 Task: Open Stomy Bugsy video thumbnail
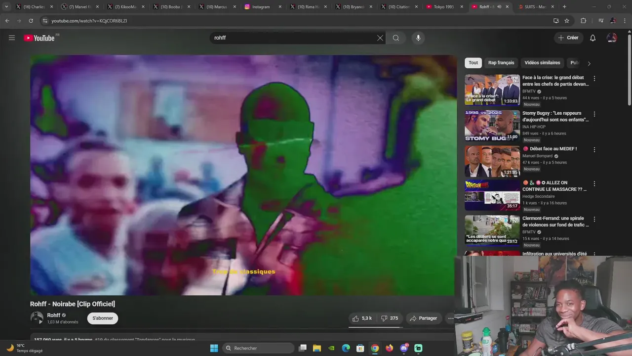[492, 126]
